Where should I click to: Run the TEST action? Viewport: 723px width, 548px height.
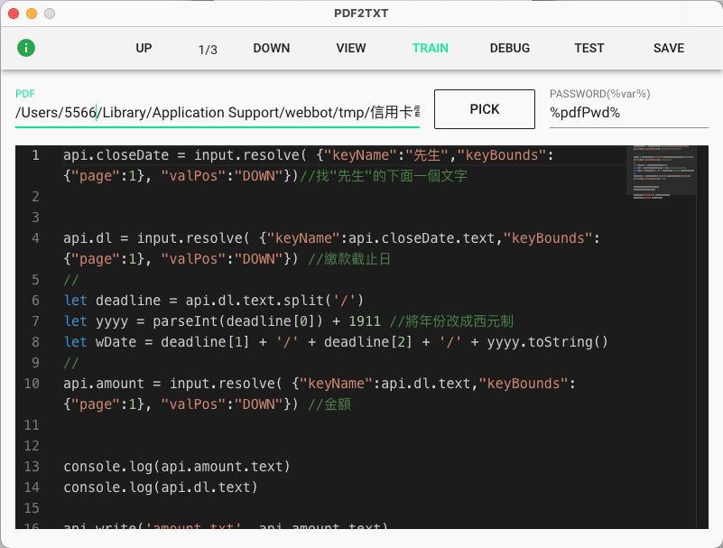[x=589, y=48]
